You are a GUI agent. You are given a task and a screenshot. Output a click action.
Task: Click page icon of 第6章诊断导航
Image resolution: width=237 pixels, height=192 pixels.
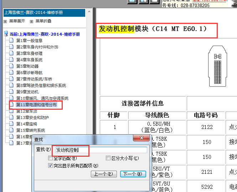coord(11,72)
